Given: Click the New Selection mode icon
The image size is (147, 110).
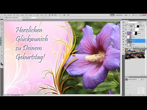Looking at the screenshot, I should coord(6,18).
